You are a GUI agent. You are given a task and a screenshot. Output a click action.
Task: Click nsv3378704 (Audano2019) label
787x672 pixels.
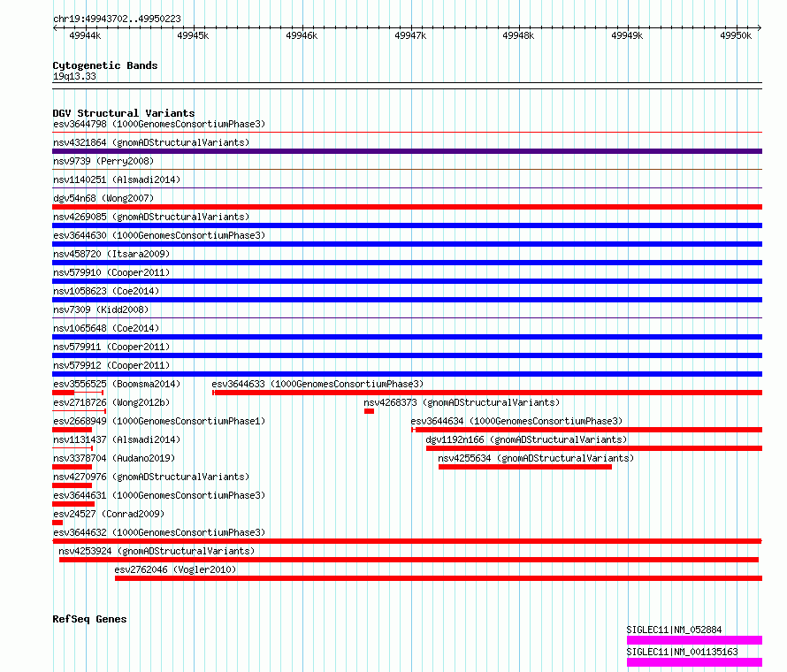(114, 458)
